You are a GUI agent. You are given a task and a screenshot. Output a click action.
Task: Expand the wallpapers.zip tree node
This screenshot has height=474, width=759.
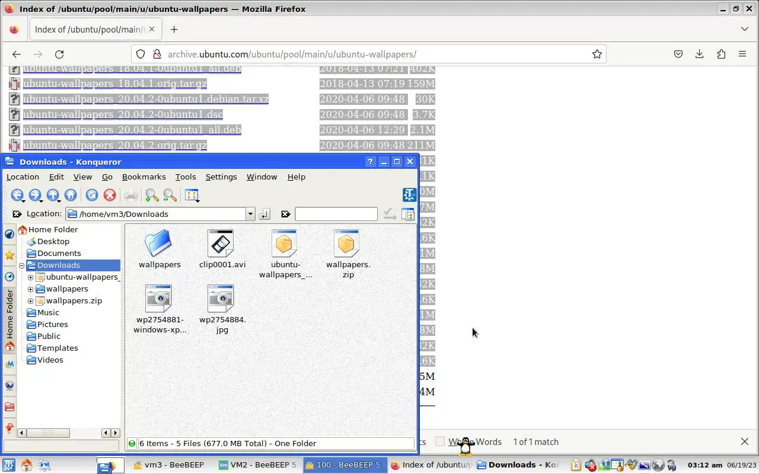(31, 301)
